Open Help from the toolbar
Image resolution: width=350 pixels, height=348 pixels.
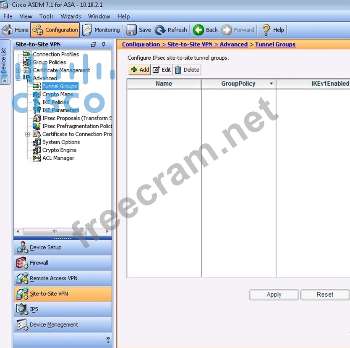pos(273,30)
